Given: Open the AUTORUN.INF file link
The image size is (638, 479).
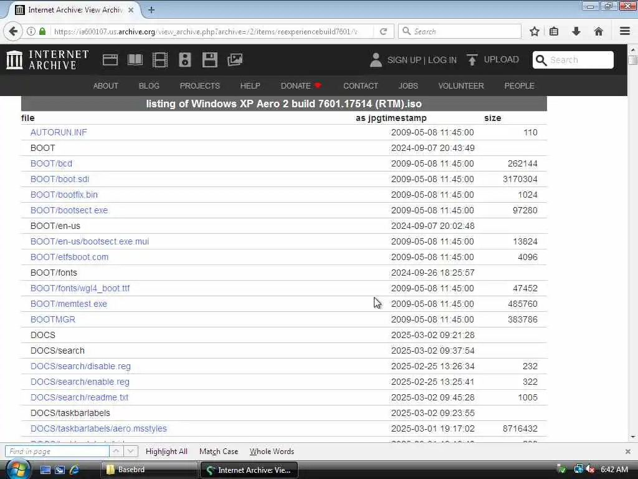Looking at the screenshot, I should point(59,132).
